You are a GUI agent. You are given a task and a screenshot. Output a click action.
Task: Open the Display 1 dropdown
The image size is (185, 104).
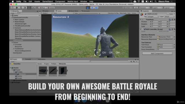[47, 13]
